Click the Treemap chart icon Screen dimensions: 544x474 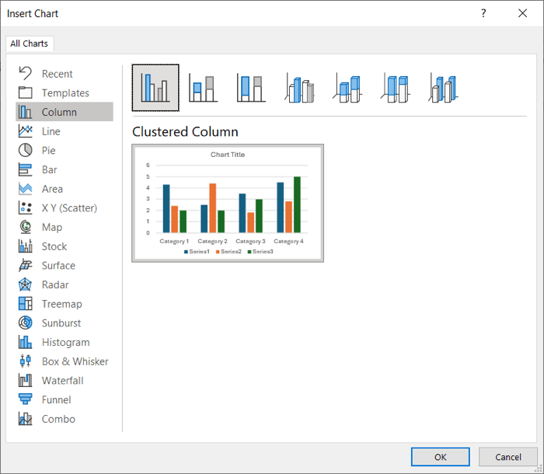pyautogui.click(x=26, y=304)
